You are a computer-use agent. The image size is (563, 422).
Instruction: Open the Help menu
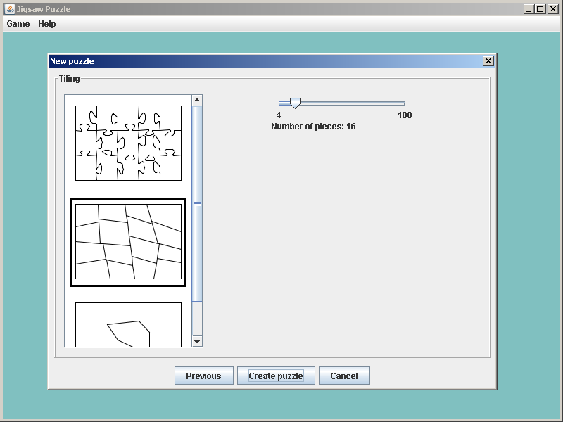(47, 24)
